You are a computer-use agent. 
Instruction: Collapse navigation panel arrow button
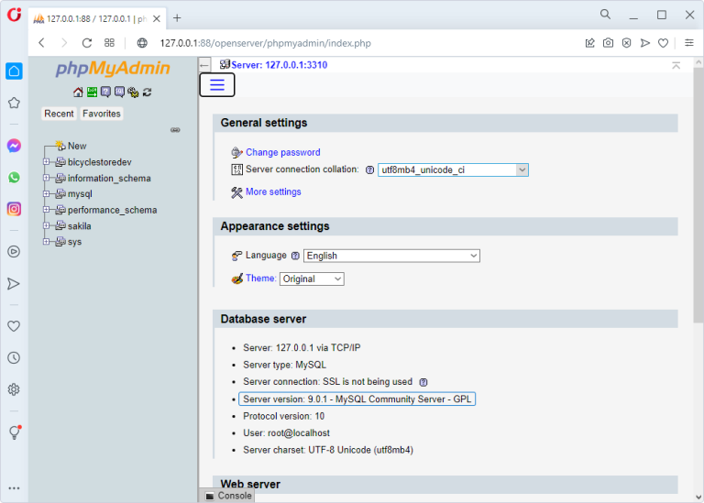click(x=204, y=65)
